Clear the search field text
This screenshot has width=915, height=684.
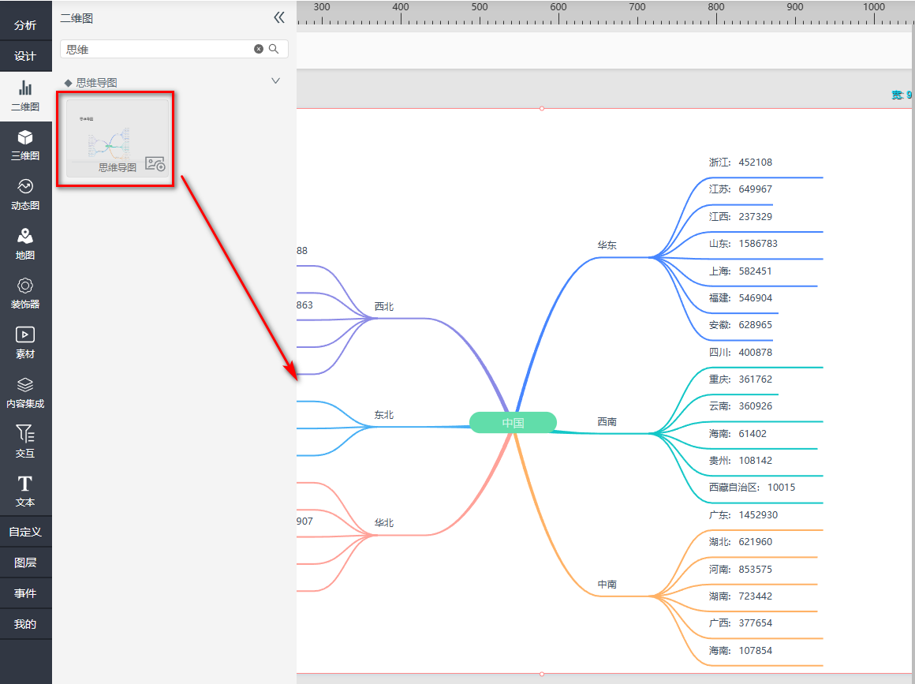259,49
